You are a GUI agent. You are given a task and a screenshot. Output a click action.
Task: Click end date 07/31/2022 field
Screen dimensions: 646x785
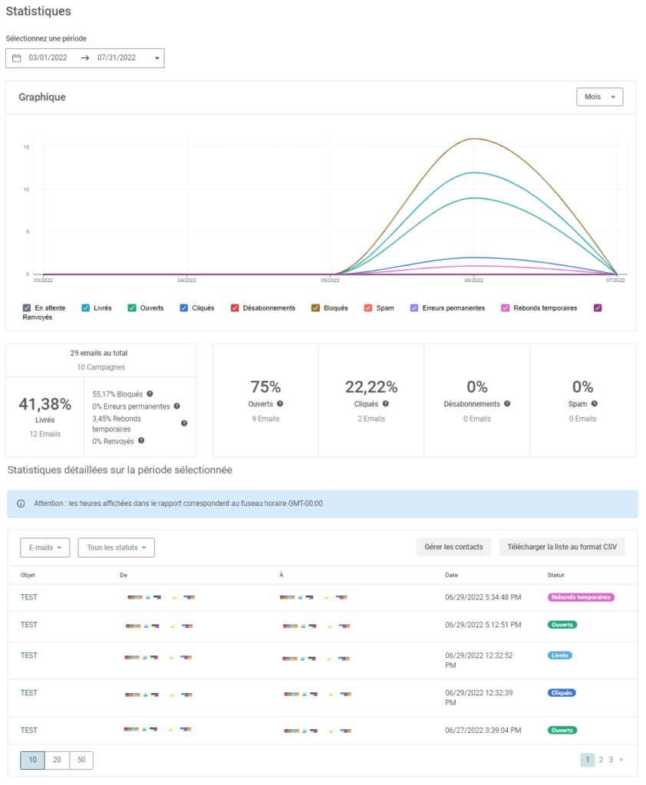tap(117, 57)
